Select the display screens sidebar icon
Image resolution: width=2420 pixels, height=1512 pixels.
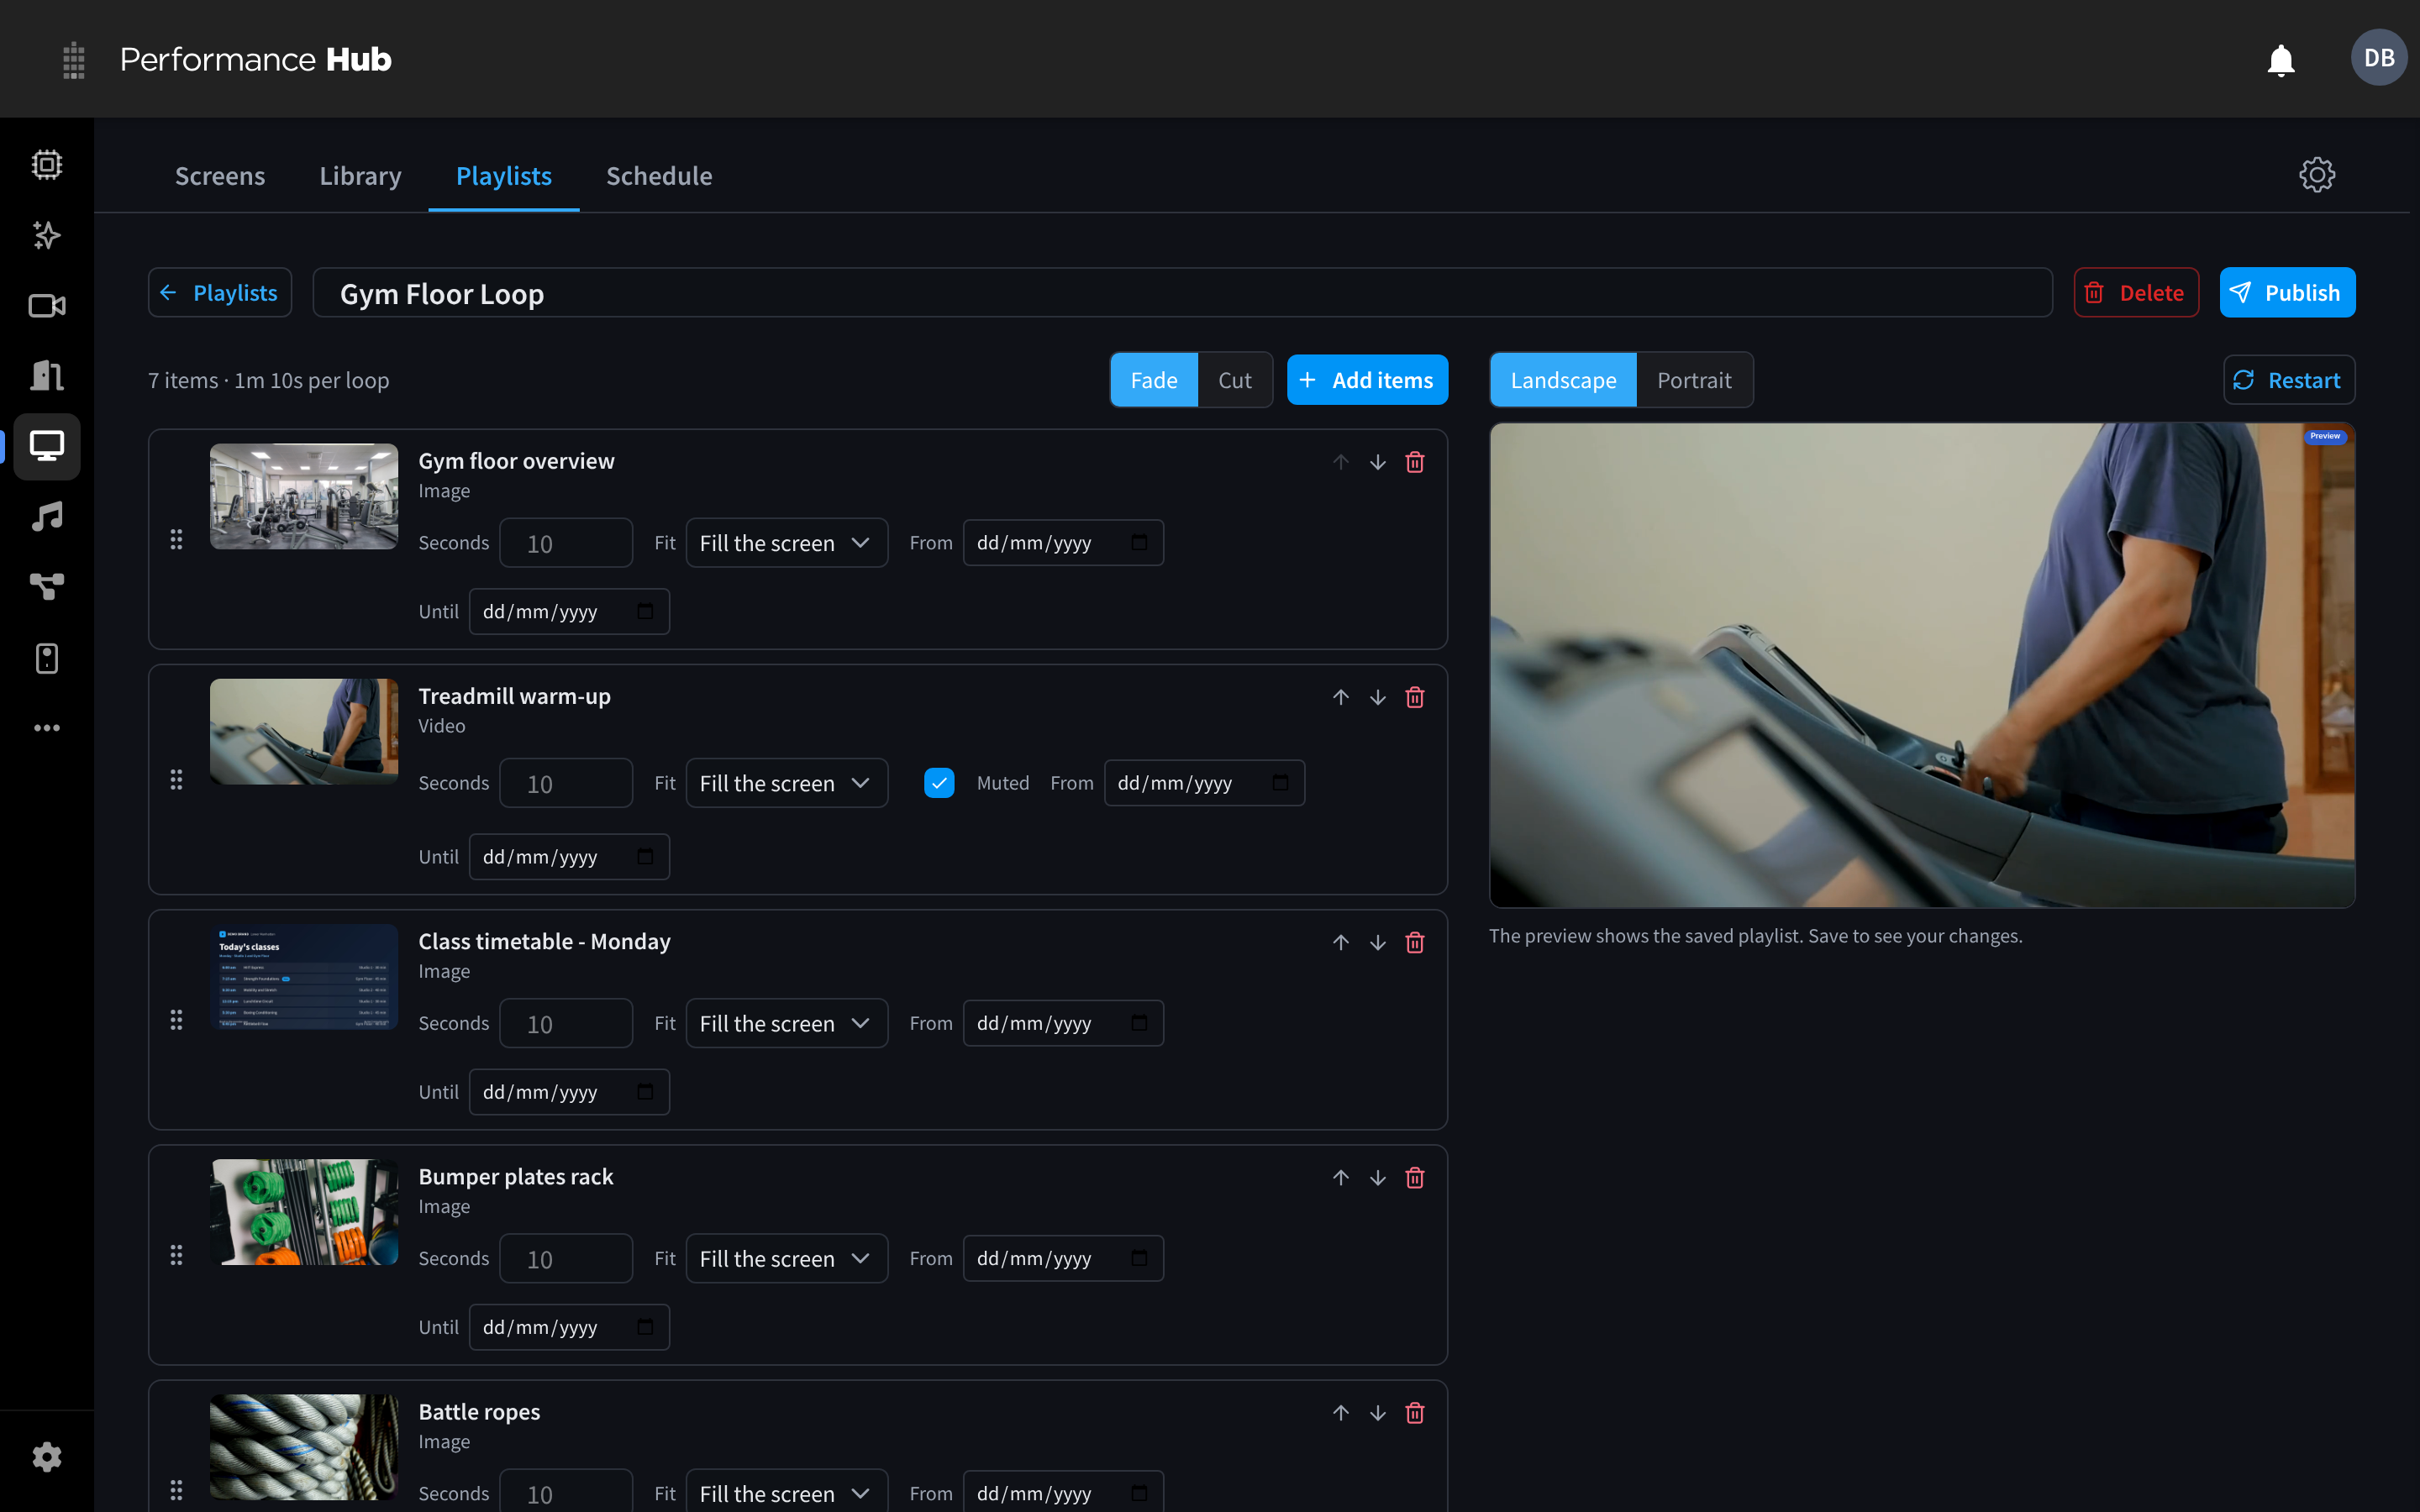[x=47, y=446]
